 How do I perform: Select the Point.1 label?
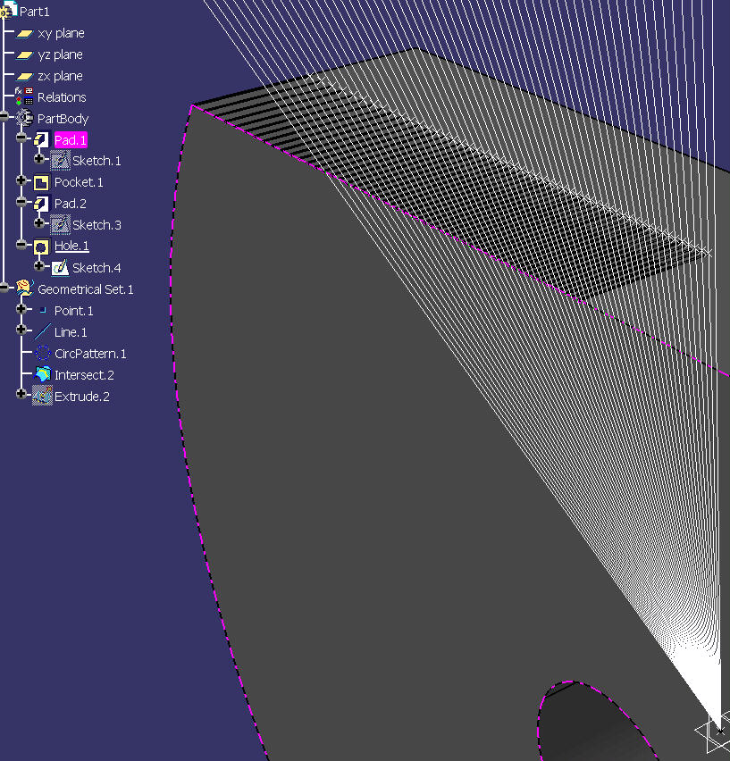tap(74, 311)
